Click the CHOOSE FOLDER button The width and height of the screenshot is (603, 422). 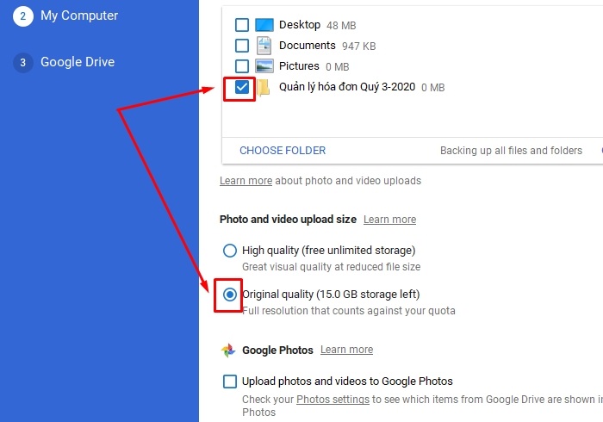point(283,150)
